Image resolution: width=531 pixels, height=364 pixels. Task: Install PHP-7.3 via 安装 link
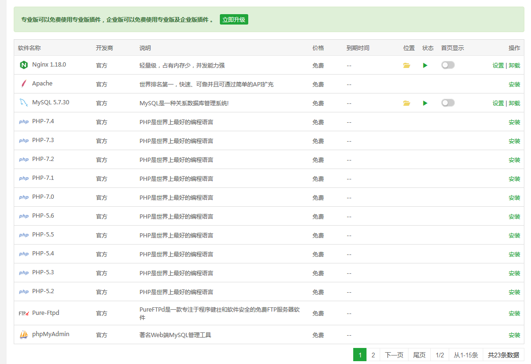pos(514,141)
